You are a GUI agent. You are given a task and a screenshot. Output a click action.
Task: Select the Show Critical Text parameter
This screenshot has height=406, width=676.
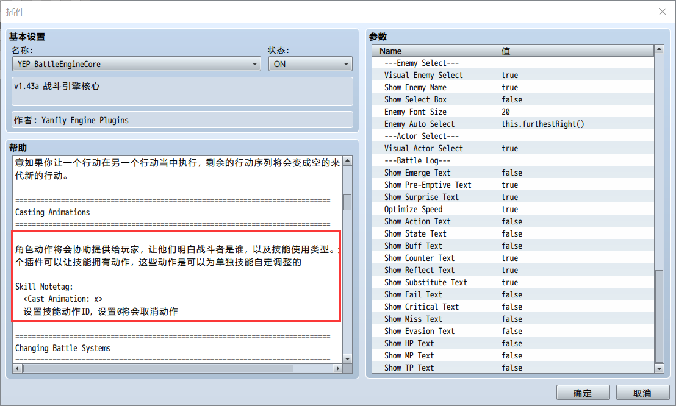513,307
